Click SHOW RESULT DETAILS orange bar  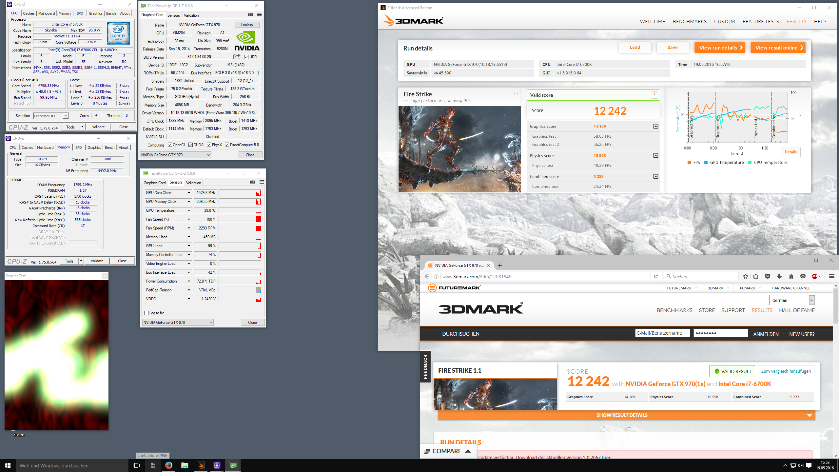[x=626, y=415]
